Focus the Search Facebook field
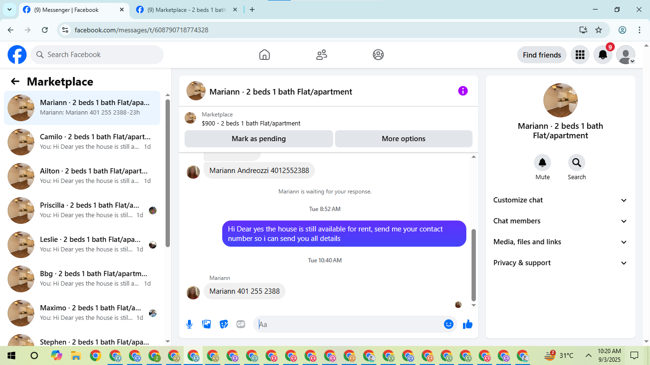 (97, 55)
